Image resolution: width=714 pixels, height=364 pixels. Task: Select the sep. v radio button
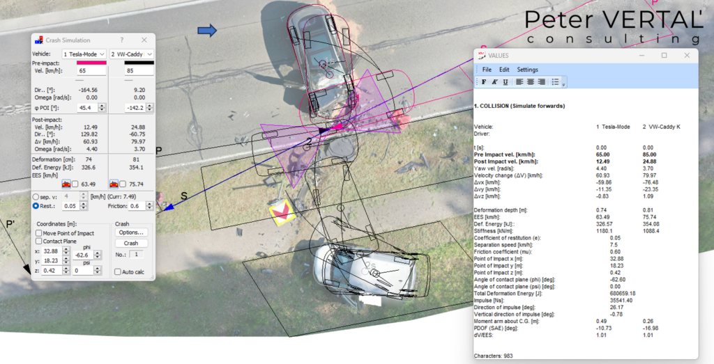pos(36,197)
